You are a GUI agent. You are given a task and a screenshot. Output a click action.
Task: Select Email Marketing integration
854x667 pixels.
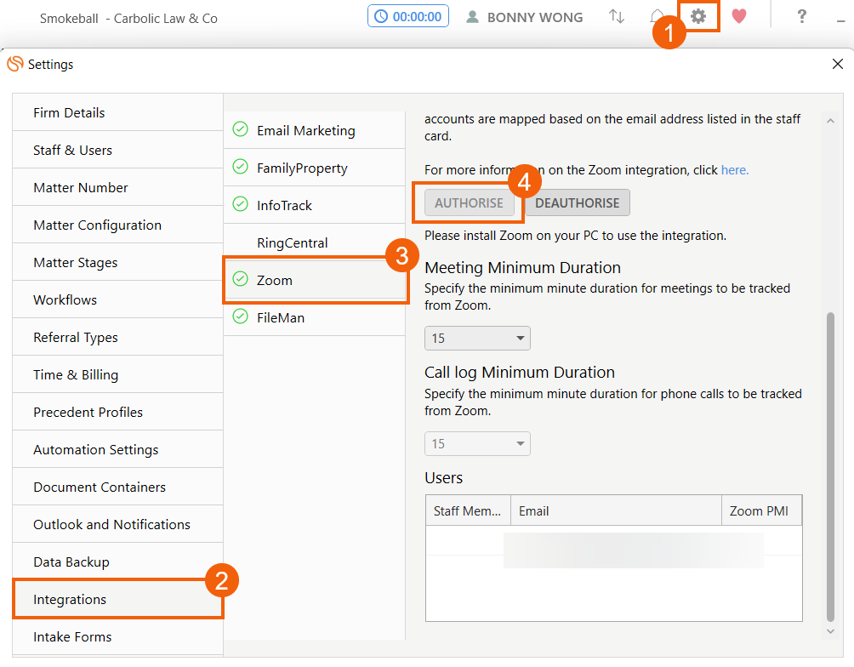coord(314,130)
